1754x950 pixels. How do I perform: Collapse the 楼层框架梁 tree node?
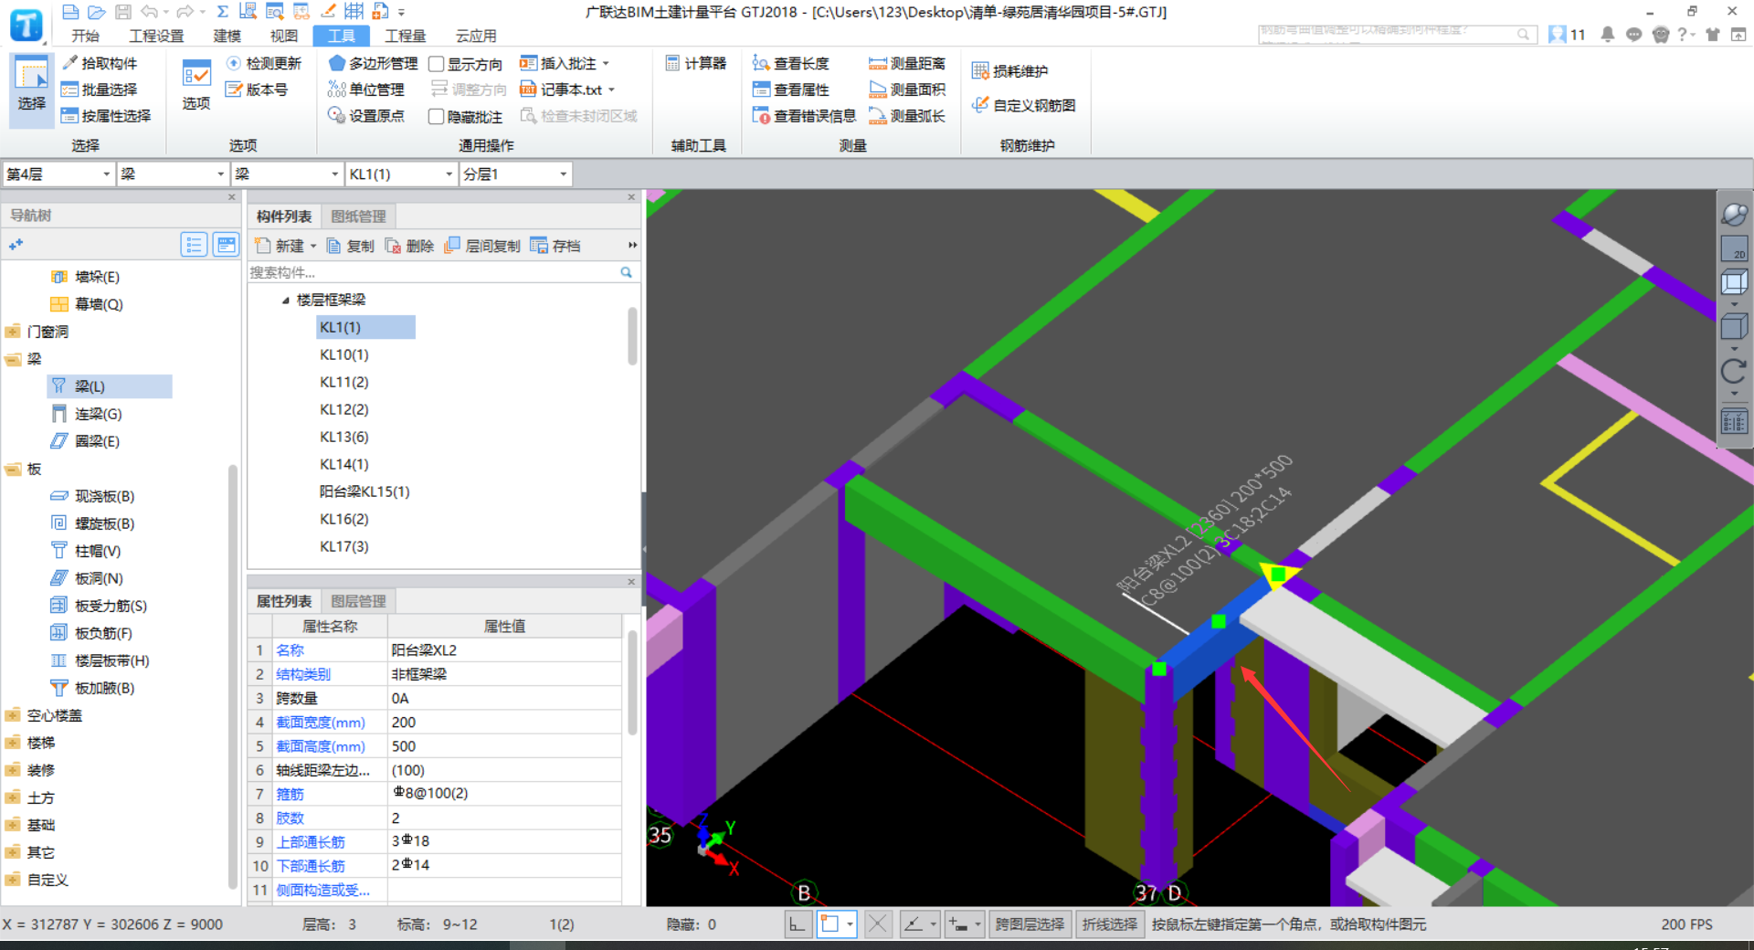pyautogui.click(x=285, y=300)
